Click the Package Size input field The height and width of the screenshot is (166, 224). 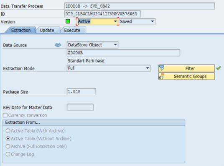click(x=81, y=92)
